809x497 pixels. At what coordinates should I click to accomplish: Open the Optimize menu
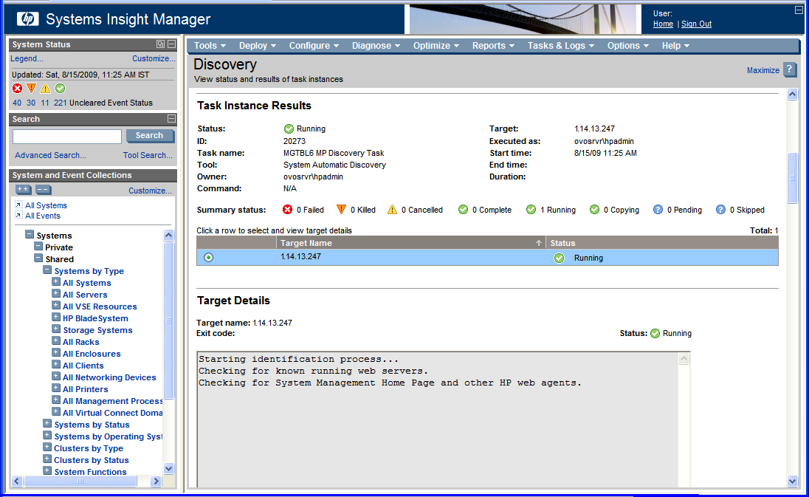pyautogui.click(x=436, y=45)
